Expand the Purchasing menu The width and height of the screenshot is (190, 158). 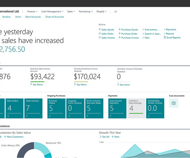[86, 11]
